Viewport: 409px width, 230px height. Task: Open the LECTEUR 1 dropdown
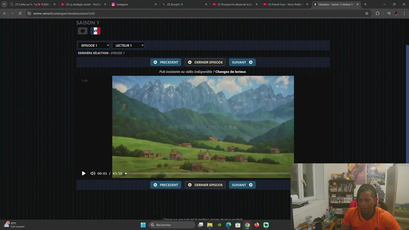[x=128, y=45]
